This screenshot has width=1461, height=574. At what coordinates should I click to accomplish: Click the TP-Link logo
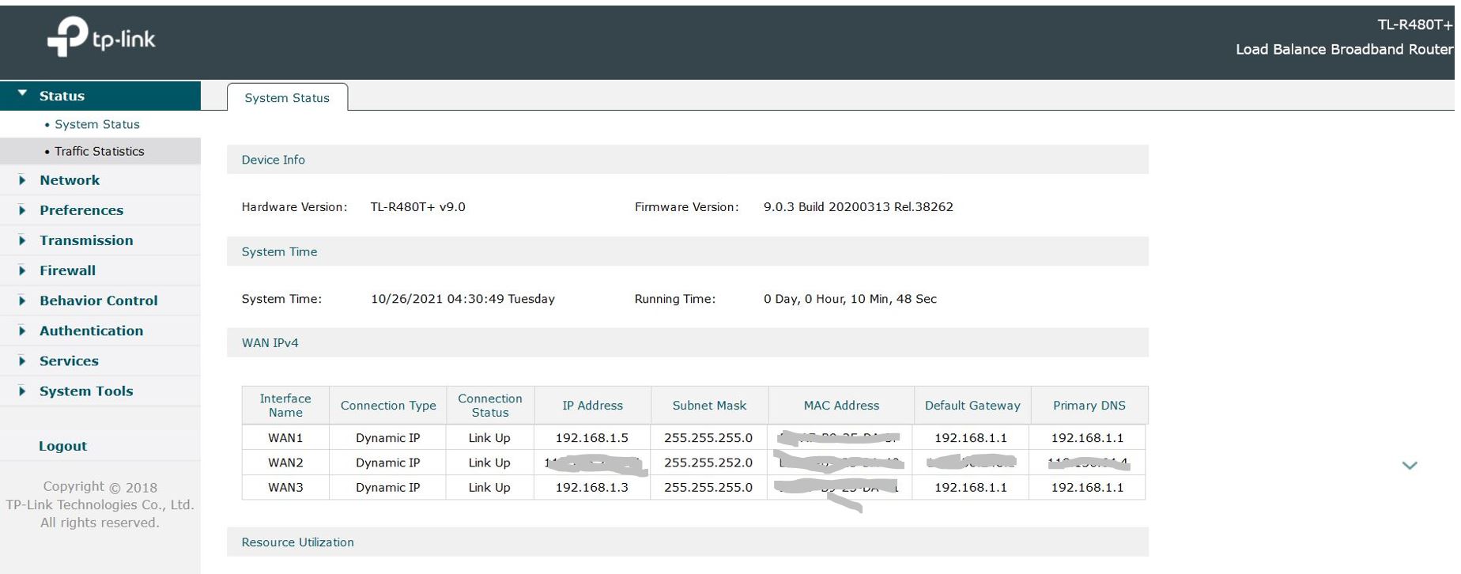[101, 37]
